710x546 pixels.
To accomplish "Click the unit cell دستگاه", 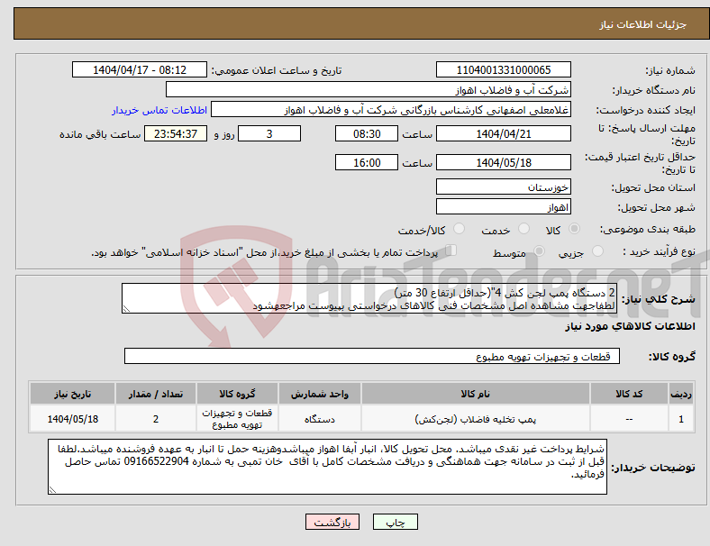I will coord(320,419).
